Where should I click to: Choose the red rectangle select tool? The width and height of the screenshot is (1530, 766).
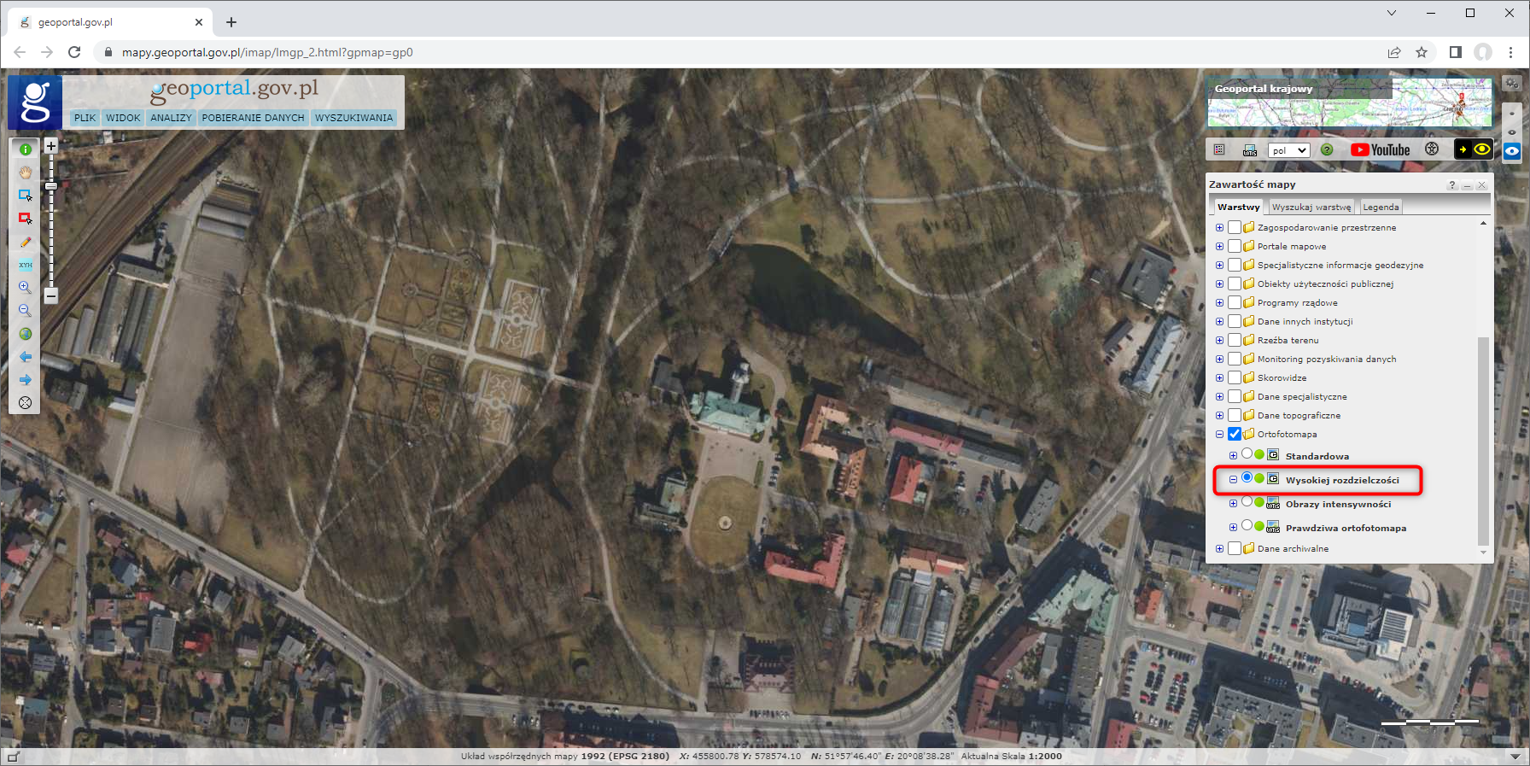pyautogui.click(x=26, y=219)
